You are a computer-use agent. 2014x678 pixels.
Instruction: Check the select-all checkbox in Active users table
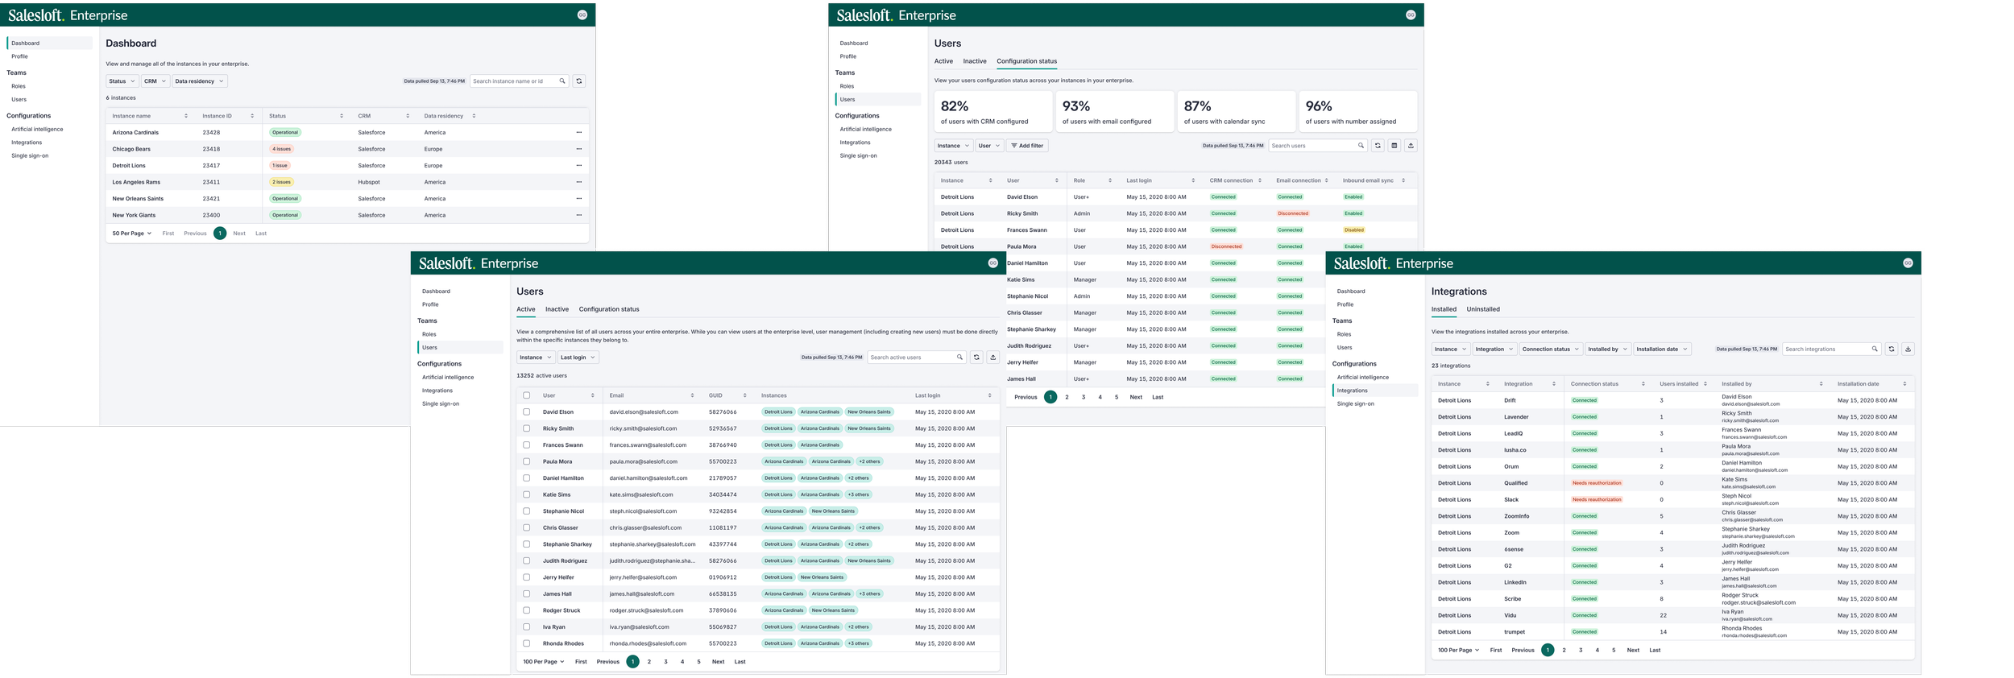527,395
